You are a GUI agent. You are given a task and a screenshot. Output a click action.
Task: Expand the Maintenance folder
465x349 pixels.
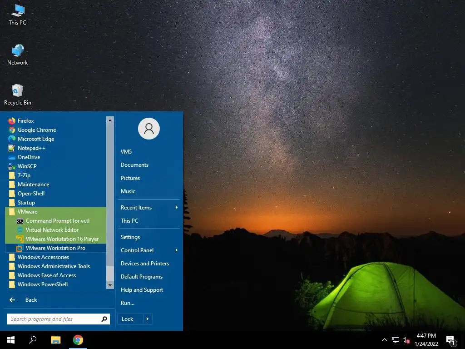pos(55,184)
